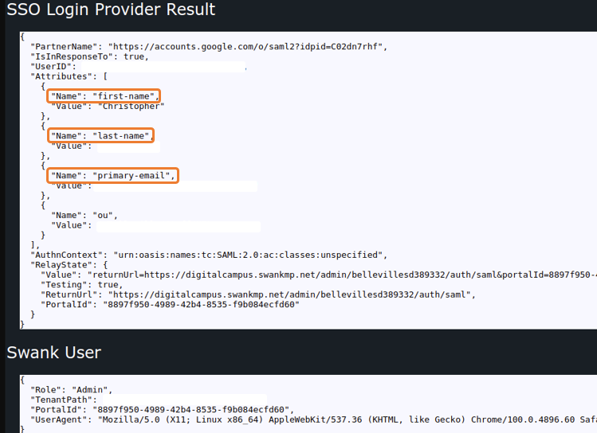The height and width of the screenshot is (433, 597).
Task: Click the UserID key
Action: point(53,67)
